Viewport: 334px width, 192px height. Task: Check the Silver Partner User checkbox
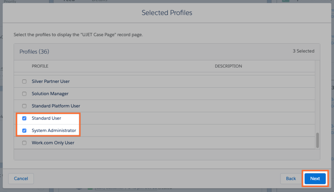click(24, 82)
